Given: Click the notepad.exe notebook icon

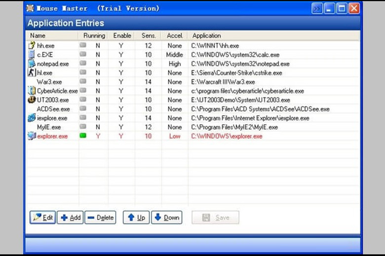Looking at the screenshot, I should coord(32,64).
